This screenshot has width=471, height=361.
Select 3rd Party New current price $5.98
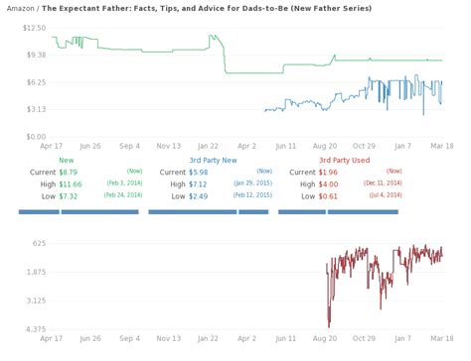(199, 173)
